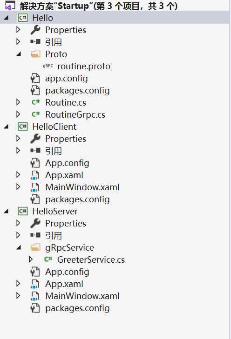Click the Hello project C# icon

point(23,18)
